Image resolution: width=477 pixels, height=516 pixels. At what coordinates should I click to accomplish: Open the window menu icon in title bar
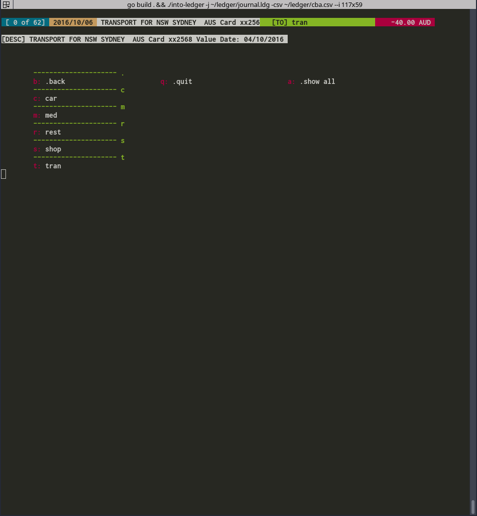[x=6, y=4]
